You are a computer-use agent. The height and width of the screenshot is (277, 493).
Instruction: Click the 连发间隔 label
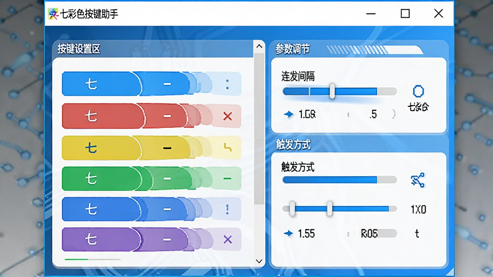[298, 76]
